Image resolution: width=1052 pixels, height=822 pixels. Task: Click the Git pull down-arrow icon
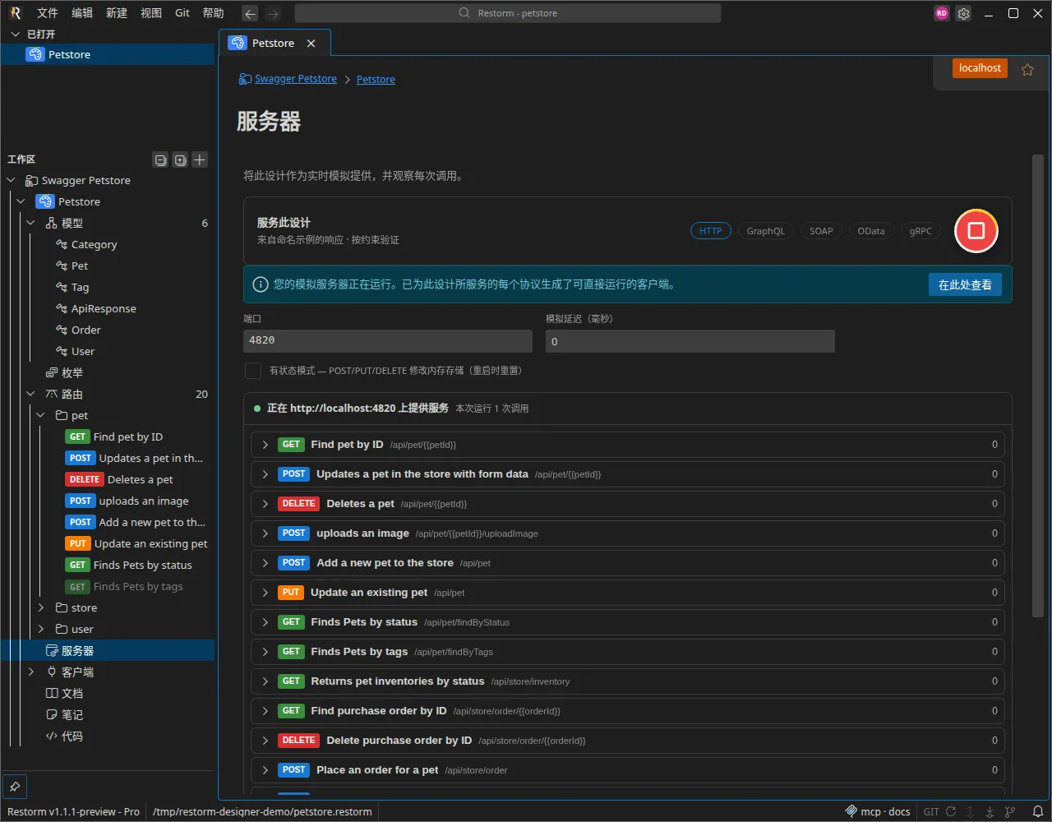click(x=990, y=811)
